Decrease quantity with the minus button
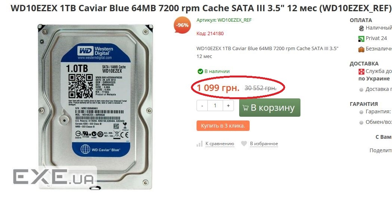Screen dimensions: 392x202 (202, 105)
